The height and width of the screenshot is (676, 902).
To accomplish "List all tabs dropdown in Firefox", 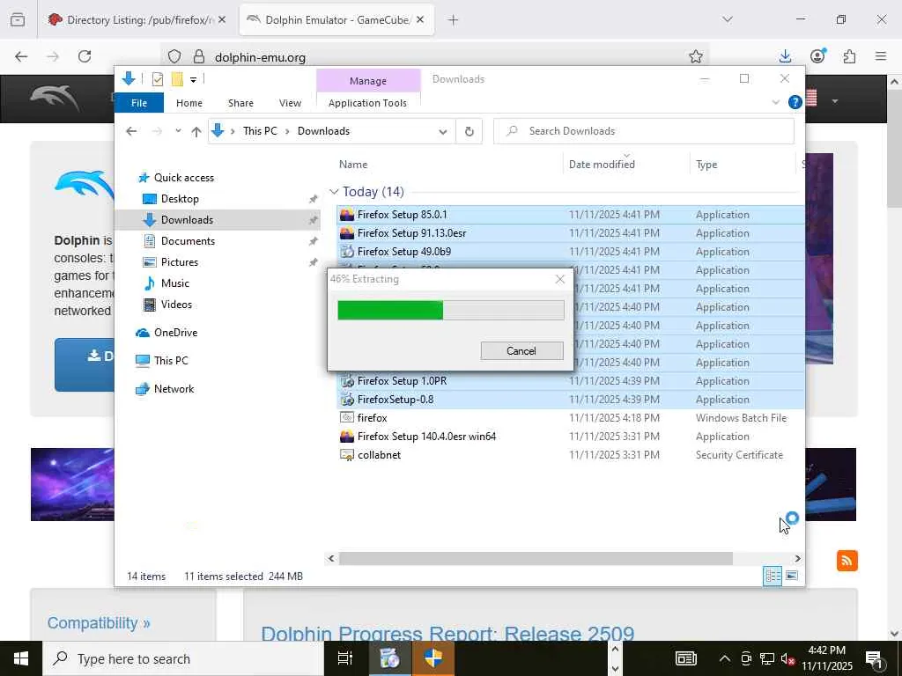I will pyautogui.click(x=728, y=19).
